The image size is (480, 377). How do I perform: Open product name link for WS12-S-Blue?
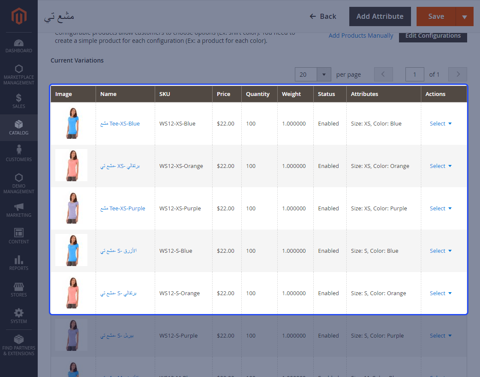118,251
